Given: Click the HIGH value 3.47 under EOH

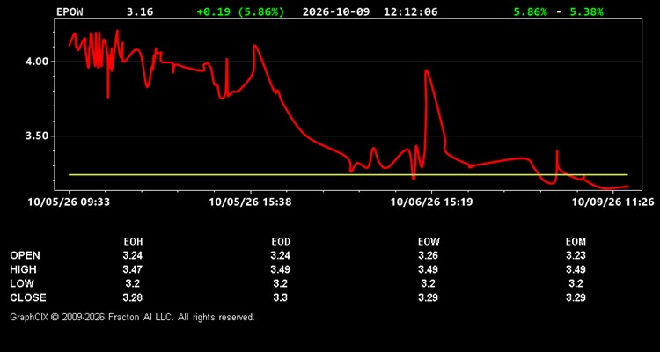Looking at the screenshot, I should 133,269.
